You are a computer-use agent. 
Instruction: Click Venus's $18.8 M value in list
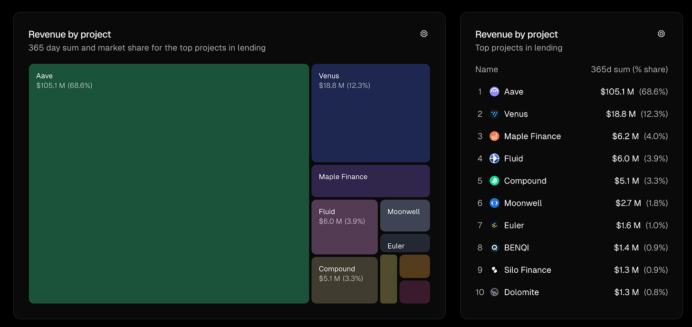point(621,114)
